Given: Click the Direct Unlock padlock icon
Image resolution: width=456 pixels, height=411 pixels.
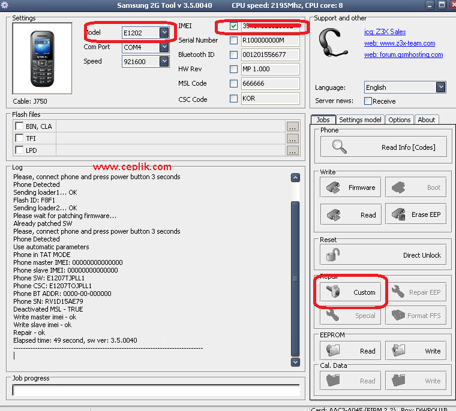Looking at the screenshot, I should pyautogui.click(x=333, y=255).
